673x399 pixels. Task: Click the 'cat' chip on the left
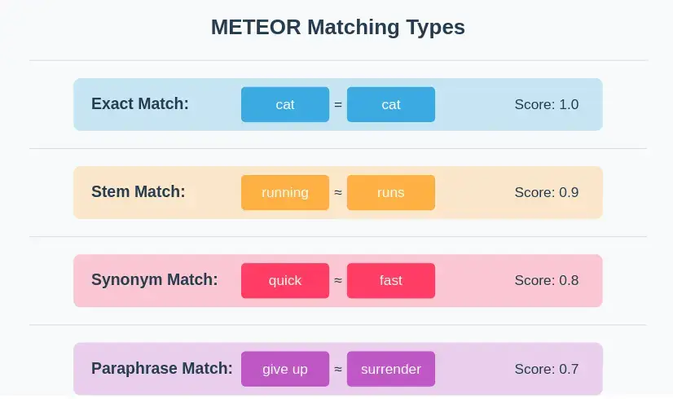click(x=285, y=104)
